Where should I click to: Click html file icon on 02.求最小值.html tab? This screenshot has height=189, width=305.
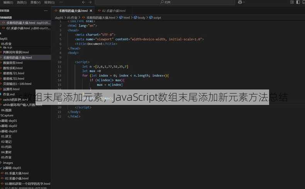[x=99, y=11]
